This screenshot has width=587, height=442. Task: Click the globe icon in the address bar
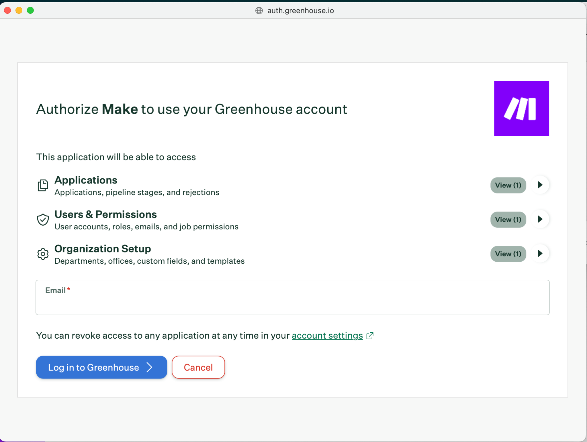coord(259,11)
